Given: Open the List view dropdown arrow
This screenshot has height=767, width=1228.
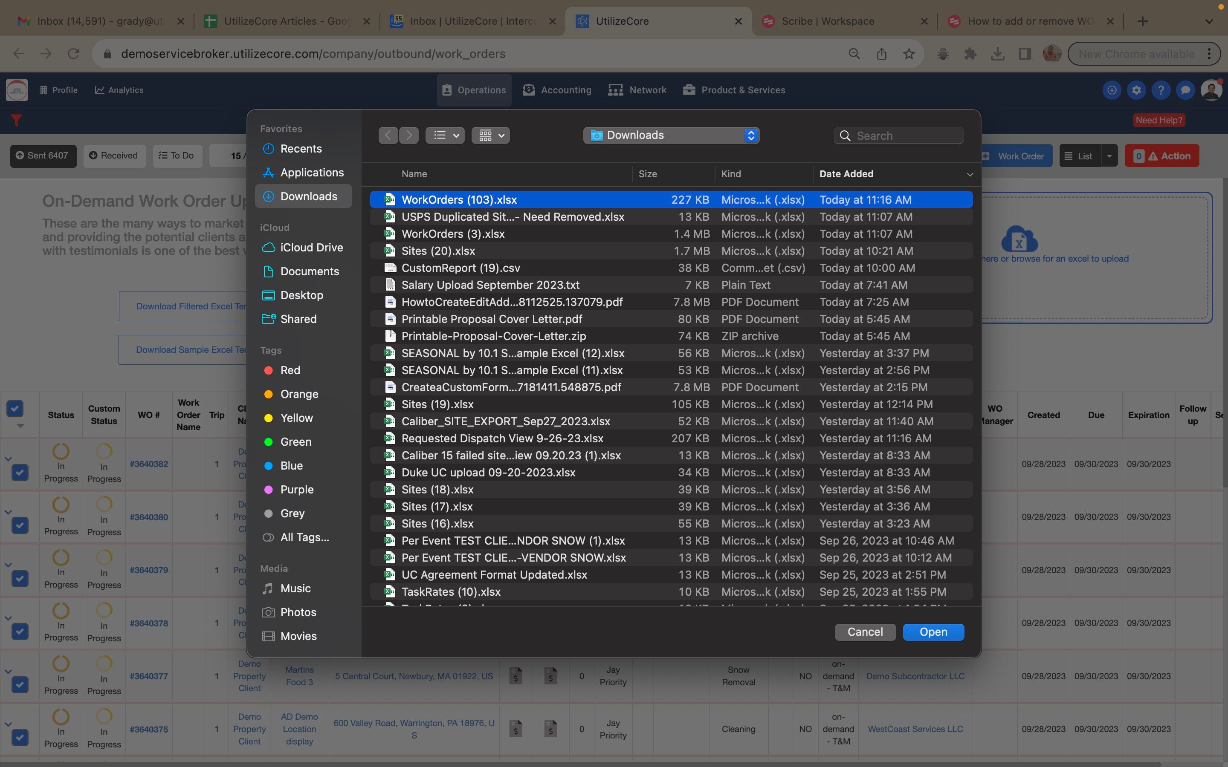Looking at the screenshot, I should coord(1109,156).
